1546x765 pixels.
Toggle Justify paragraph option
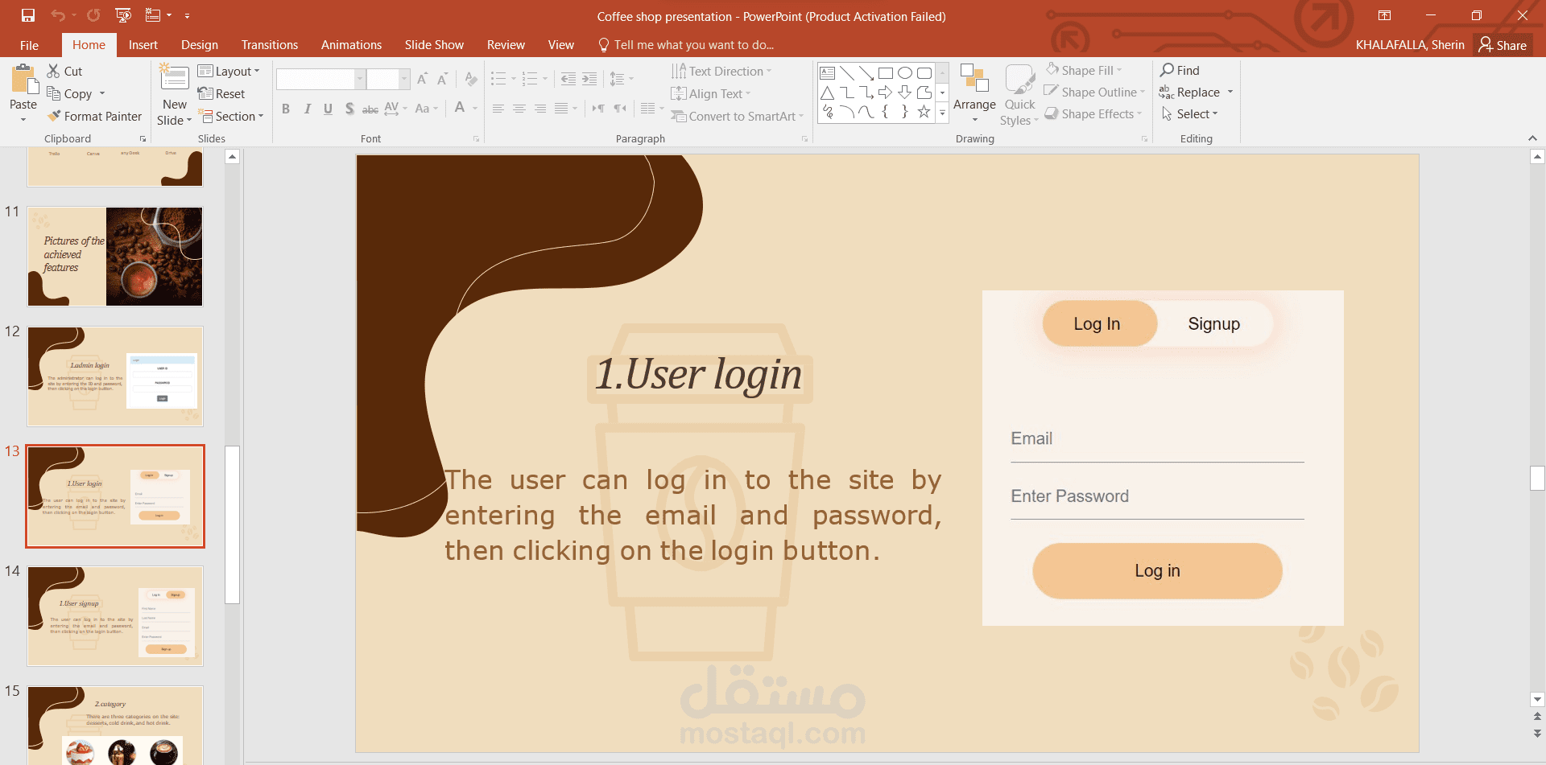[x=561, y=109]
